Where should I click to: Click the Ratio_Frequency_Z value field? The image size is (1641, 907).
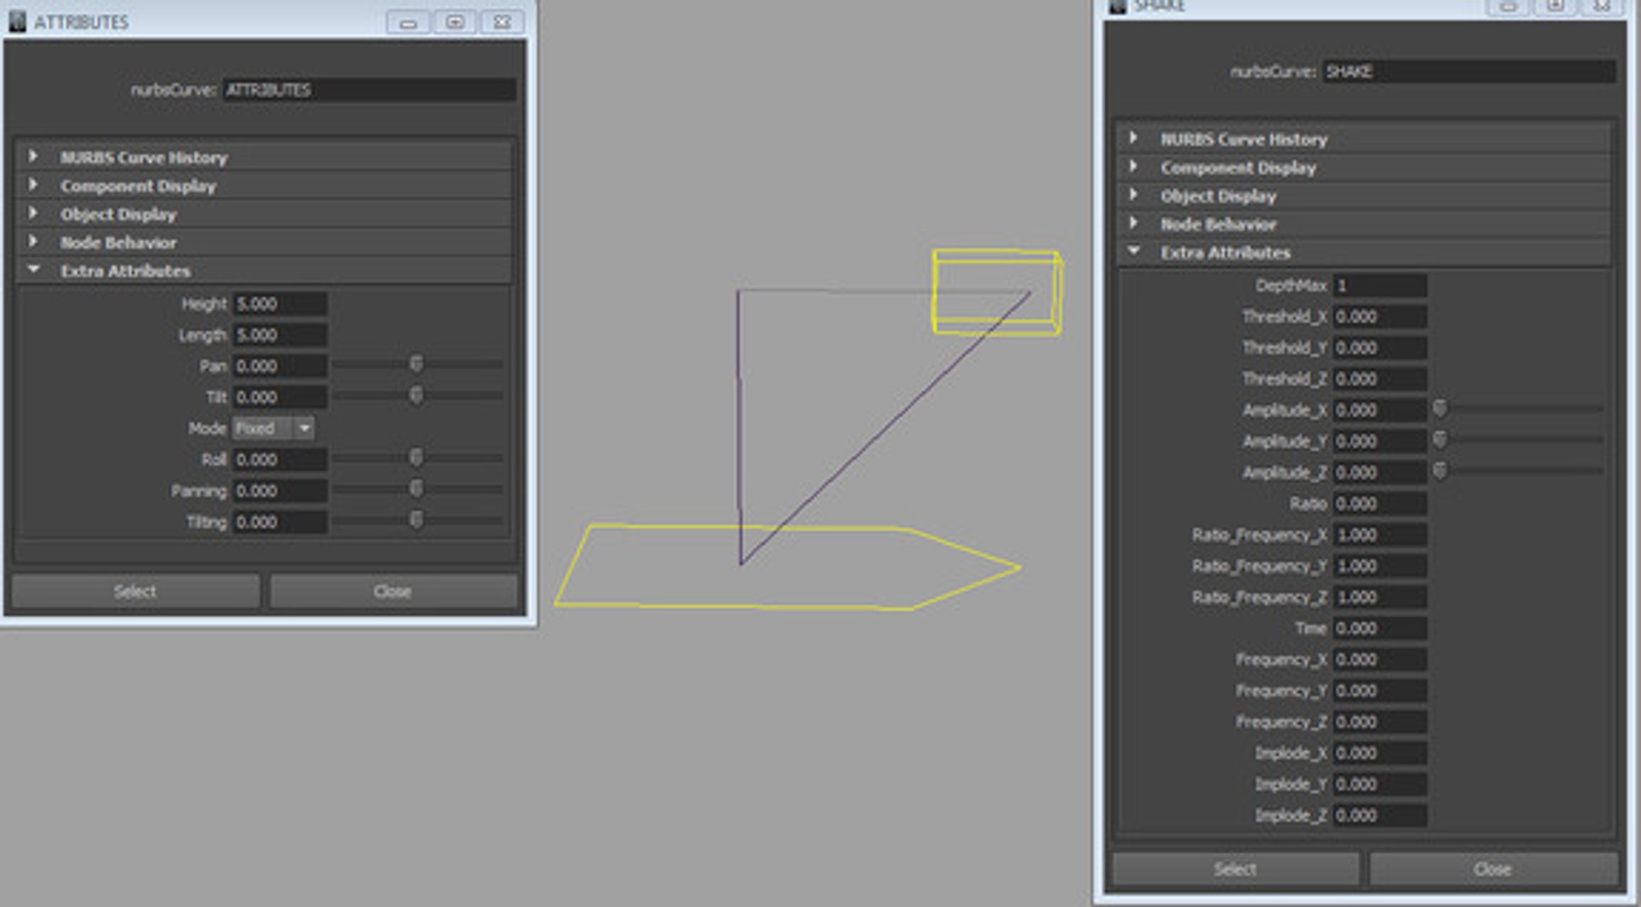click(1379, 597)
